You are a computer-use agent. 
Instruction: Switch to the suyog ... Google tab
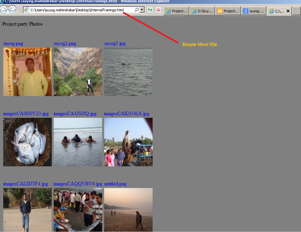(254, 11)
